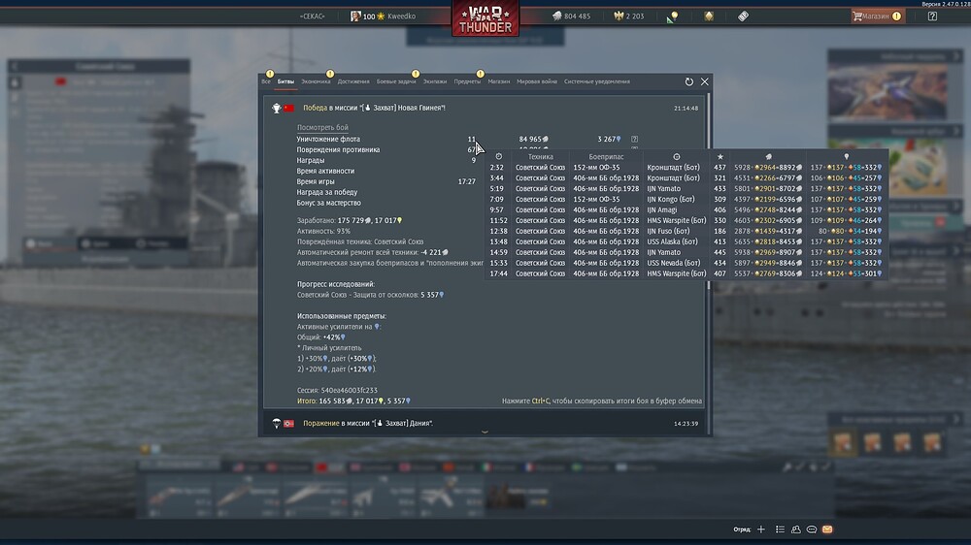
Task: Open player profile Kweedko
Action: coord(384,16)
